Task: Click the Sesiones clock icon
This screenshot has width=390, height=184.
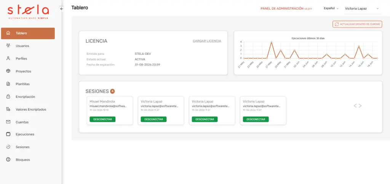Action: 8,147
